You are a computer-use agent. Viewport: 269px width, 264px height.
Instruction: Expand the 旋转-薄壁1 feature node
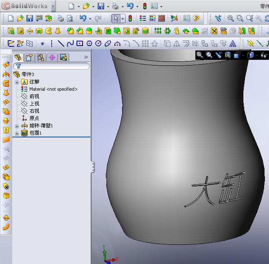tap(17, 126)
